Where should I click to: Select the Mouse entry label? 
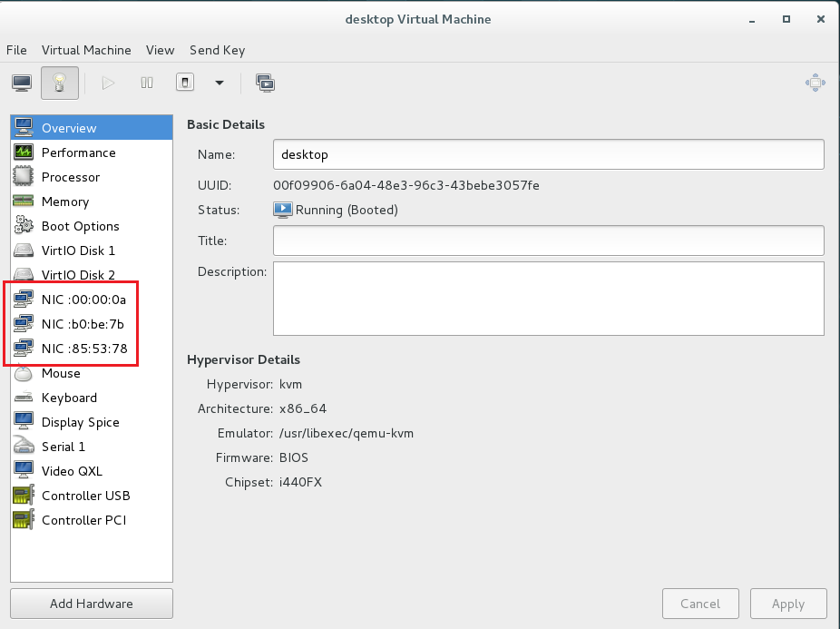click(61, 373)
